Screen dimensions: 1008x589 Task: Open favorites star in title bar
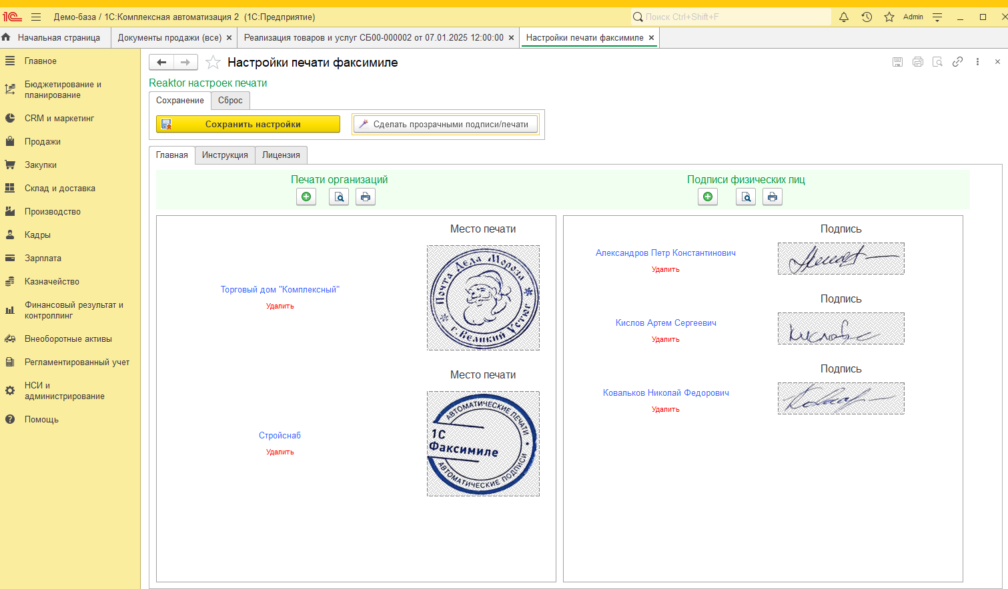[x=889, y=17]
